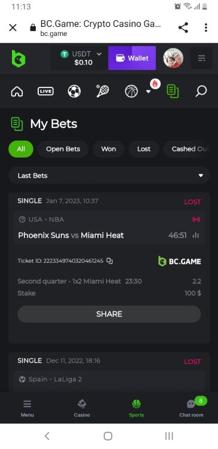Expand more sports arrow with fire badge

point(149,92)
